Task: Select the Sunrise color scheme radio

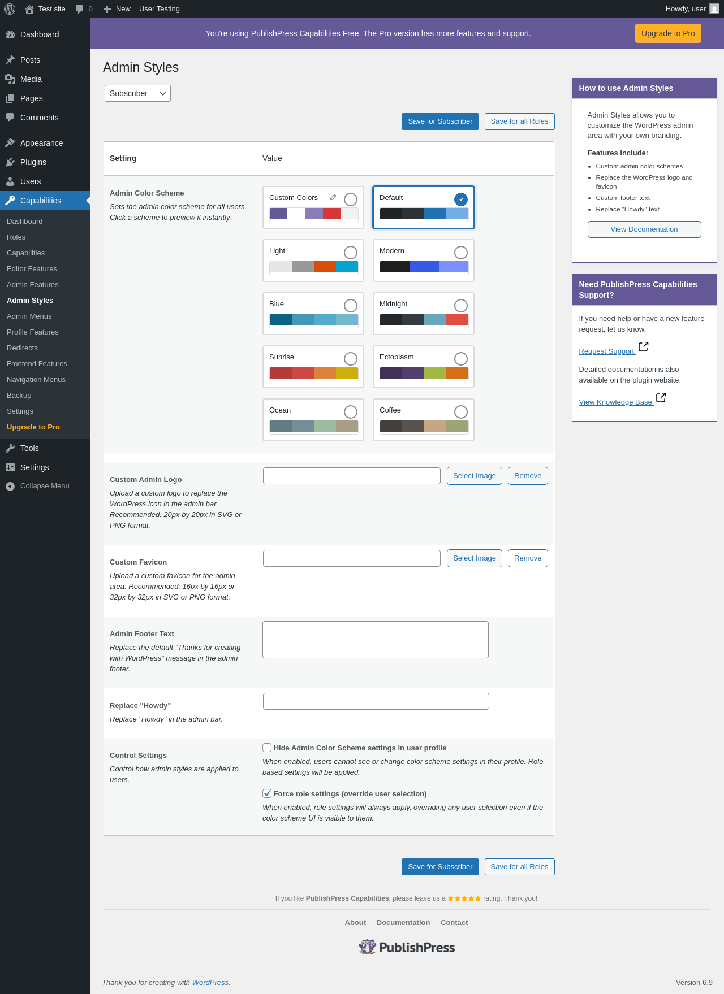Action: [351, 359]
